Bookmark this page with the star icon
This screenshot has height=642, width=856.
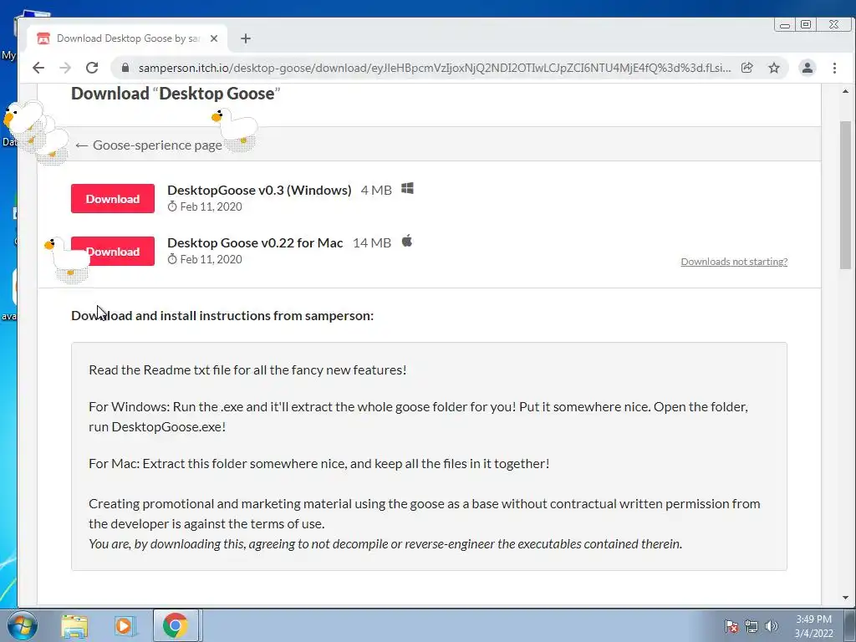click(774, 68)
